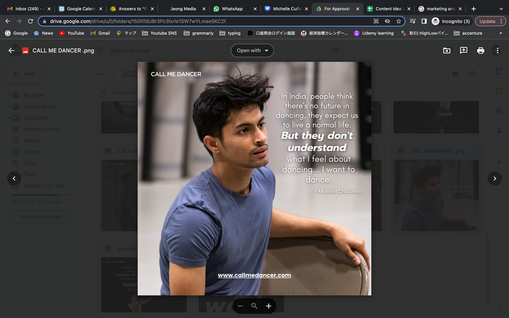Open Computers in sidebar
509x318 pixels.
tap(36, 118)
